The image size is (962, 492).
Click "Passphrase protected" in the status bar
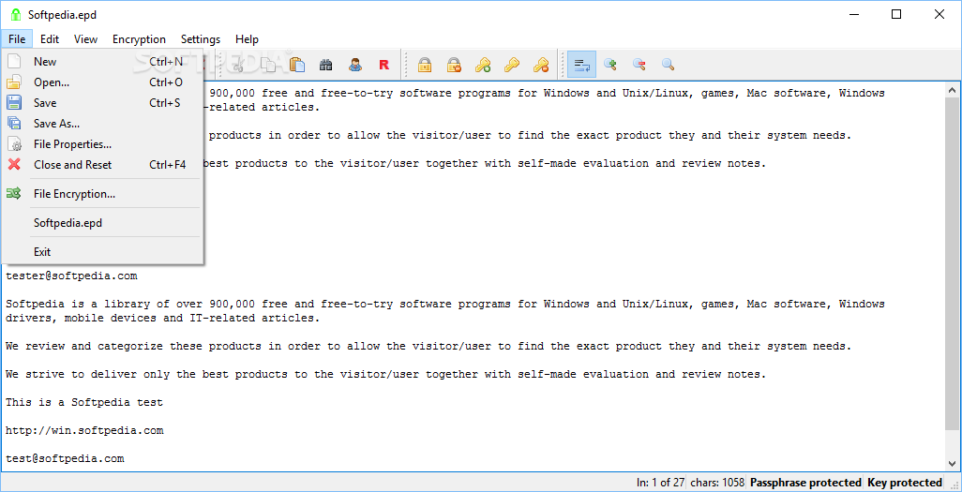click(x=805, y=483)
